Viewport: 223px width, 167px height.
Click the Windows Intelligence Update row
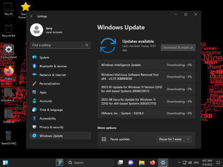click(146, 65)
